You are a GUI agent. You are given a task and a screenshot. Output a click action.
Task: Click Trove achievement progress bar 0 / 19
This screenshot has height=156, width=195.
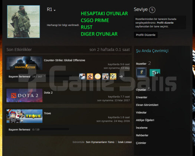click(55, 130)
